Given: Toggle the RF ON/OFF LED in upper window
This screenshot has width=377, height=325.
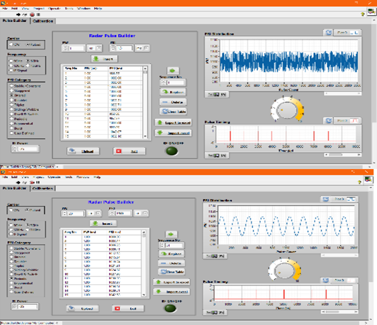Looking at the screenshot, I should click(171, 152).
